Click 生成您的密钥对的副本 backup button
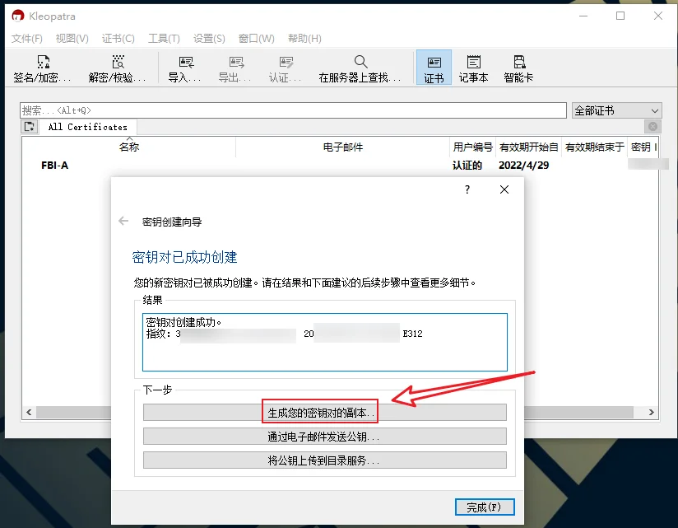Viewport: 678px width, 528px height. point(324,412)
